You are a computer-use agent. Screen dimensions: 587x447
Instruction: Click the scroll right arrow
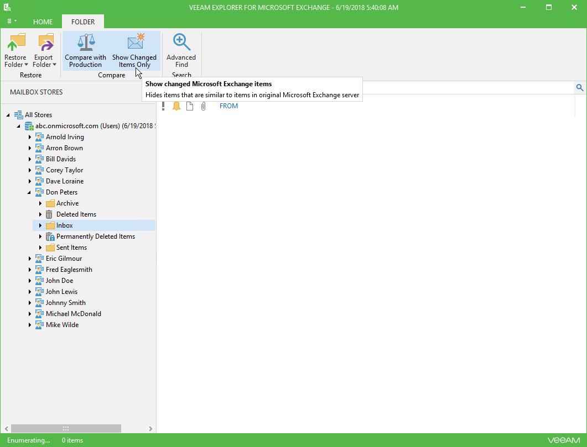point(150,428)
